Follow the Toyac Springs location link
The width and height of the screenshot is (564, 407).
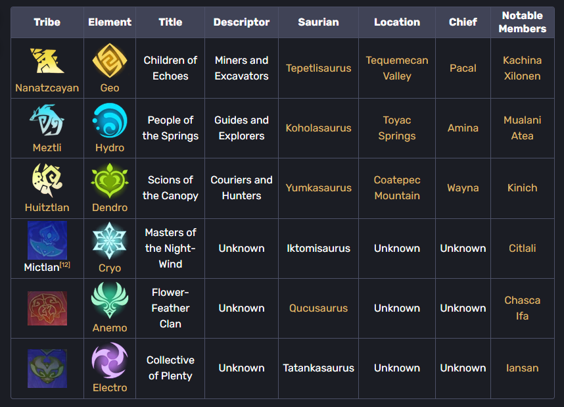click(x=397, y=128)
